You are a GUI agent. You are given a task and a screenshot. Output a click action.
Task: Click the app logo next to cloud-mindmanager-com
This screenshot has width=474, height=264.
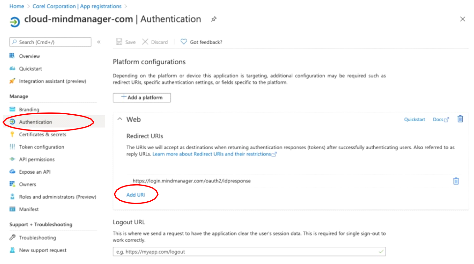pos(15,22)
